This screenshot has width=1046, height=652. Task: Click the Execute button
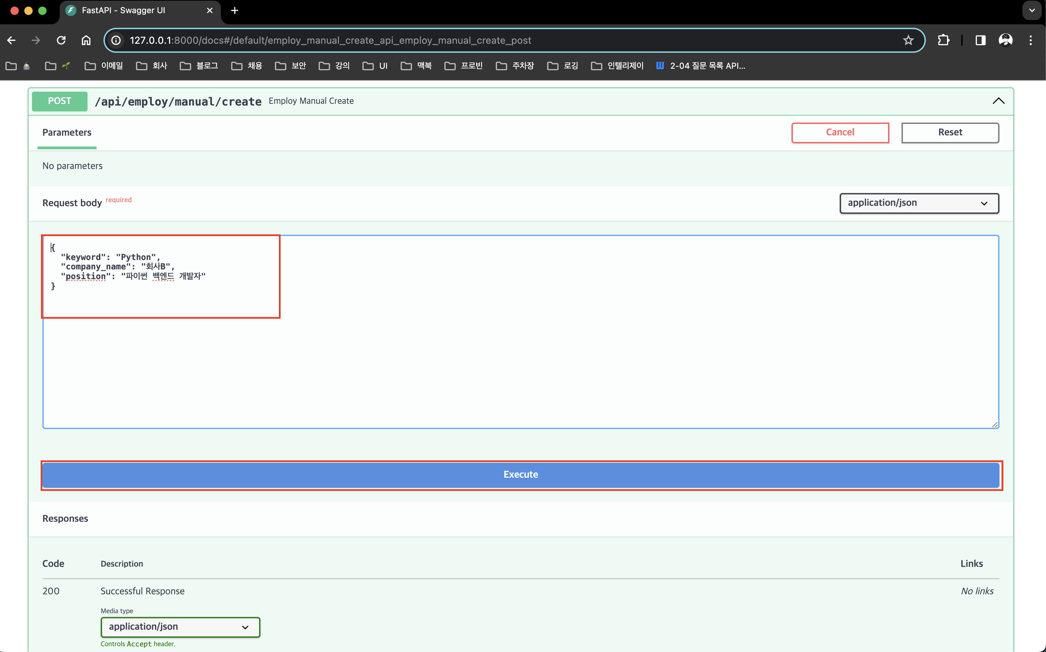pyautogui.click(x=521, y=475)
